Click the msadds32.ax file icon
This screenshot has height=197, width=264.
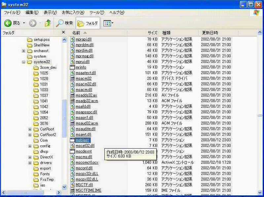(x=72, y=95)
